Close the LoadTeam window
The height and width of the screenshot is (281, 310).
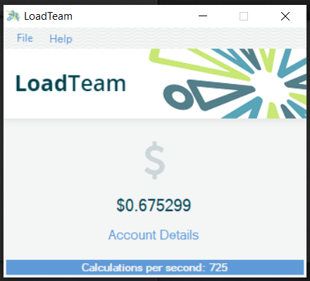point(285,16)
